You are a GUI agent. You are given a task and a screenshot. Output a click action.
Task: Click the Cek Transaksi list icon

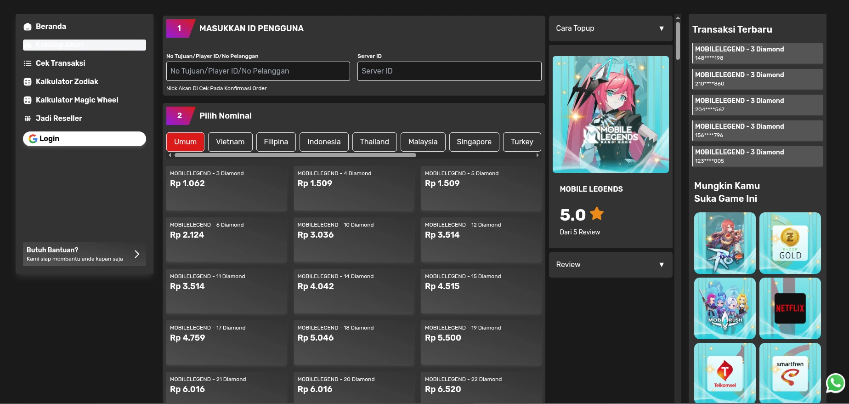tap(28, 63)
